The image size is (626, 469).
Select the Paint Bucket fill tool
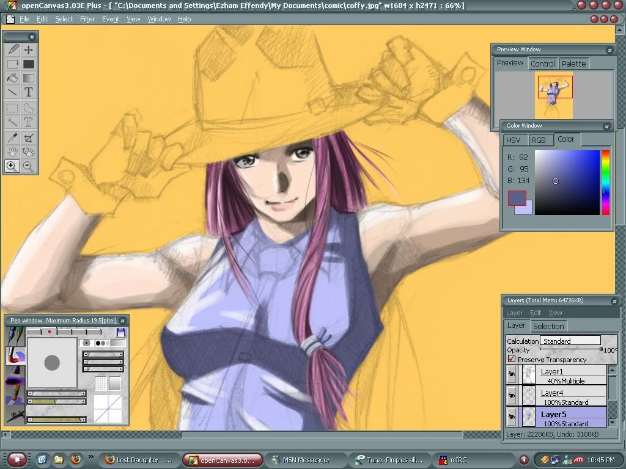coord(12,78)
